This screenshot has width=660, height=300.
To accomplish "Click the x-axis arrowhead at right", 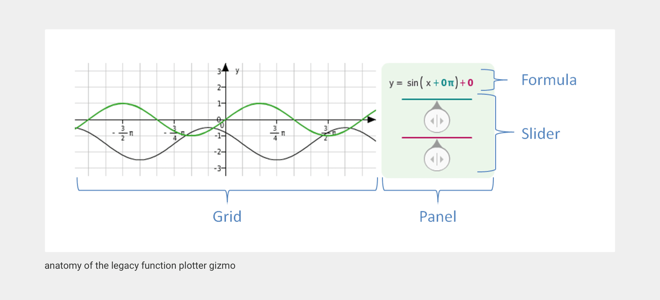I will (x=371, y=120).
